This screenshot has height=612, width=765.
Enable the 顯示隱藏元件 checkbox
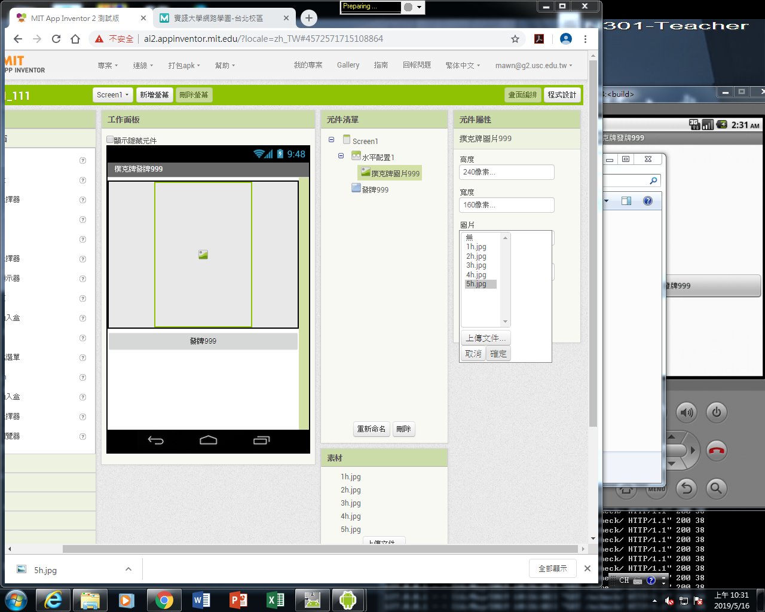click(110, 140)
